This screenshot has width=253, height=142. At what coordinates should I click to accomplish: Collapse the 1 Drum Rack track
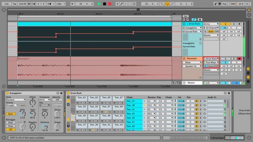click(x=184, y=24)
